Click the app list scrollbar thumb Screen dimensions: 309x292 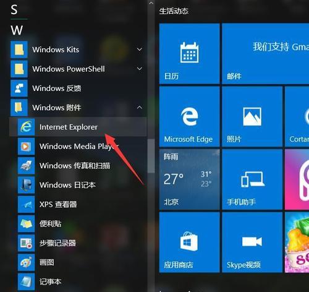coord(151,156)
